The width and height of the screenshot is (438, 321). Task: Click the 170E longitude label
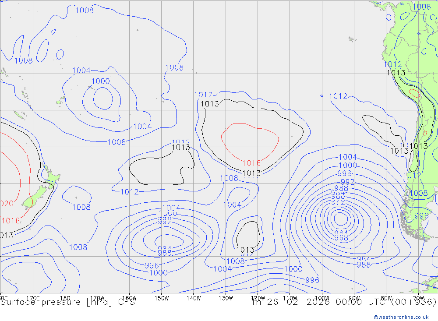pos(33,298)
